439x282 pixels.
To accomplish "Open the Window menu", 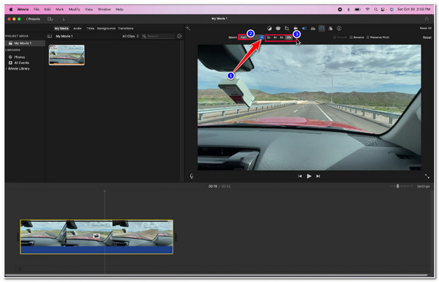I will [104, 10].
